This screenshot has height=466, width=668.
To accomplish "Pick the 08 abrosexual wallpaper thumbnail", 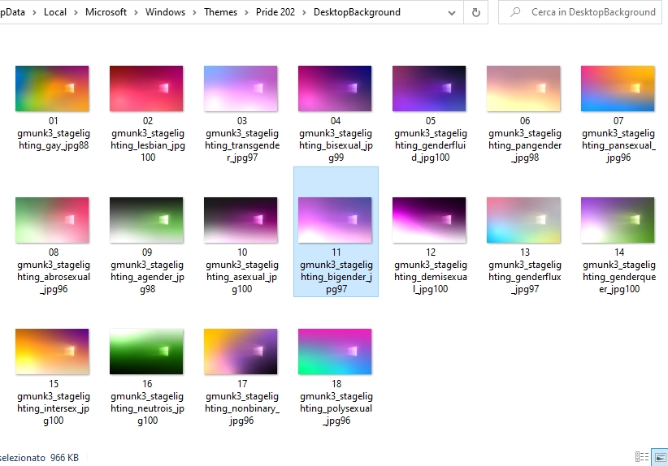I will [52, 220].
